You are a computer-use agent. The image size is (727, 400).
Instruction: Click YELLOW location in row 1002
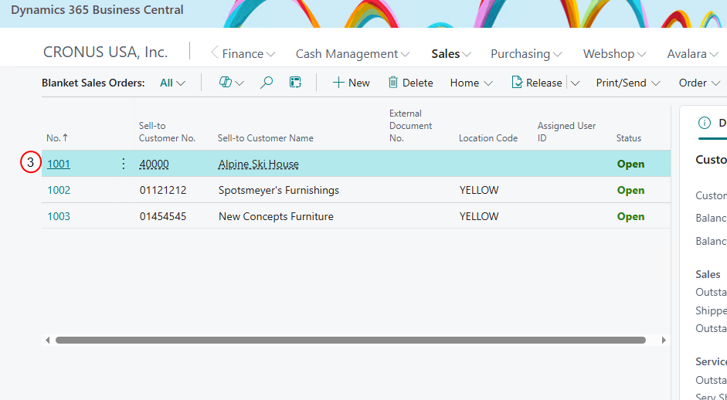click(x=479, y=190)
